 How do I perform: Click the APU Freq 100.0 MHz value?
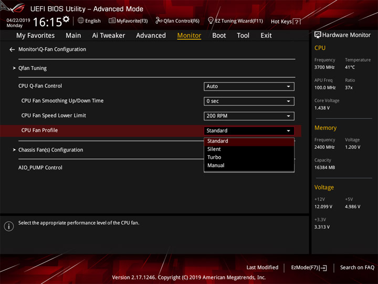point(325,87)
